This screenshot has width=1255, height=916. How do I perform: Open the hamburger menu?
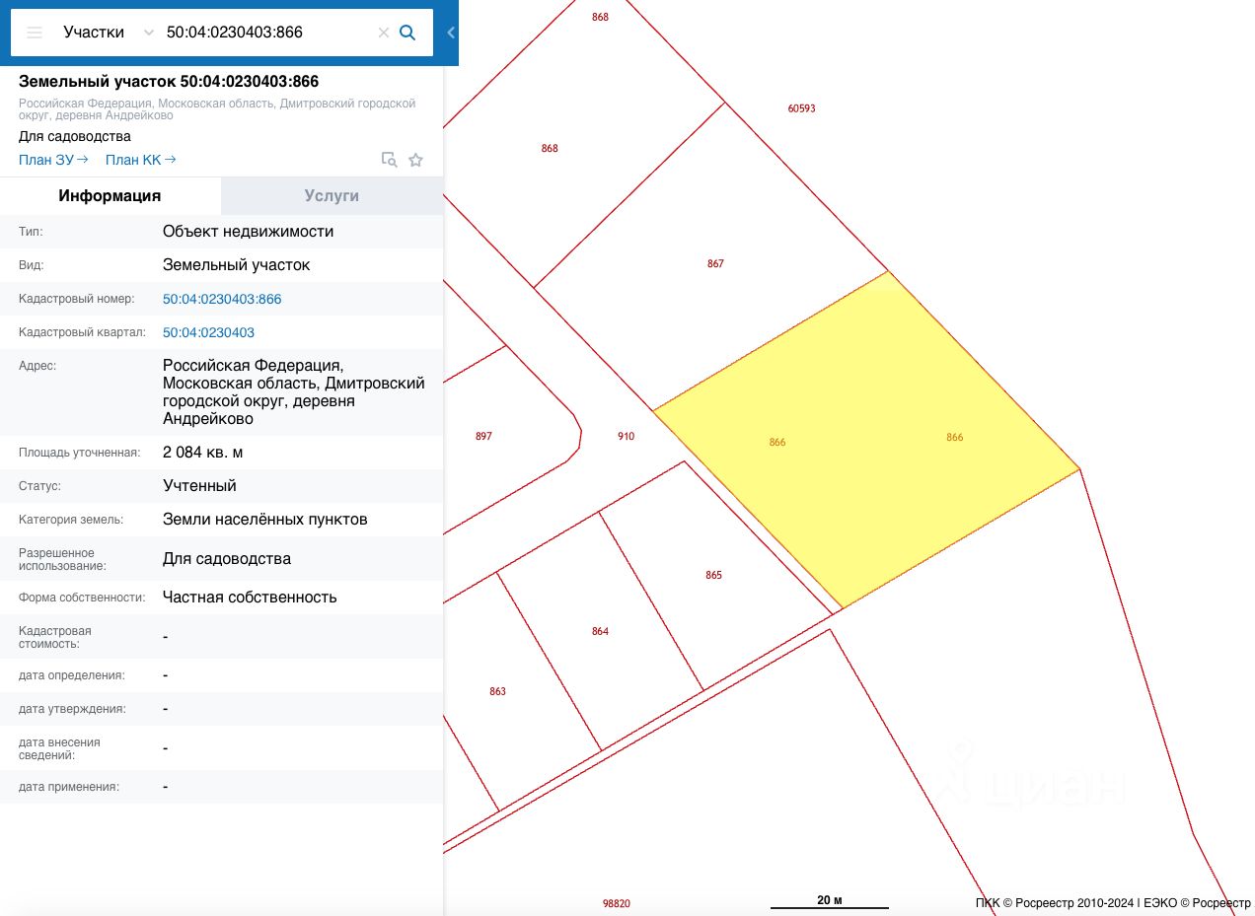click(35, 33)
